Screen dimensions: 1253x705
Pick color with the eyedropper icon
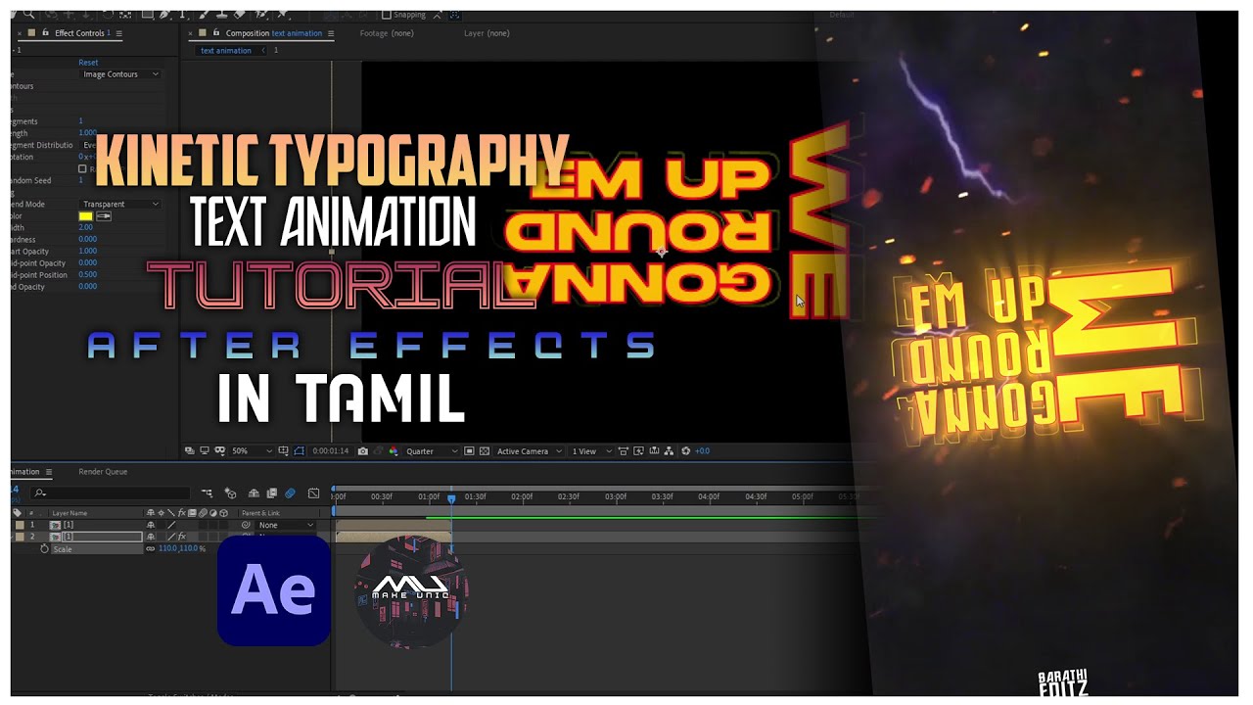click(103, 215)
